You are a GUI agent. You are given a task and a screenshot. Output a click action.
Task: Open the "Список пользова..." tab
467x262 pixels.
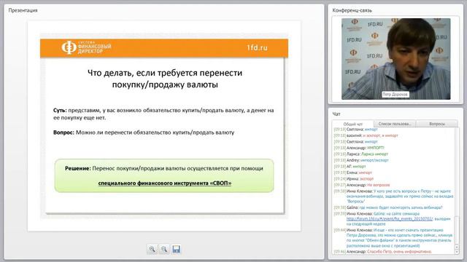pos(394,124)
